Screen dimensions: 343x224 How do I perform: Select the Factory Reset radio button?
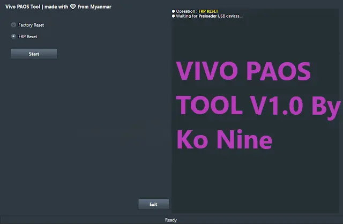point(13,25)
